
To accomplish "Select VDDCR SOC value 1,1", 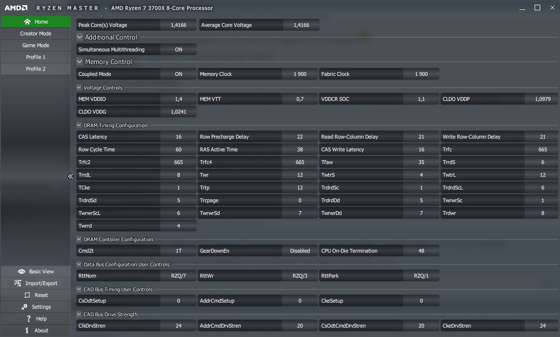I will tap(422, 99).
